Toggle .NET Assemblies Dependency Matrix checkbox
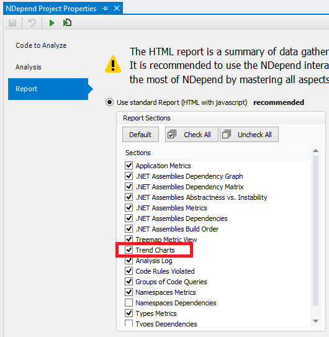 coord(128,187)
